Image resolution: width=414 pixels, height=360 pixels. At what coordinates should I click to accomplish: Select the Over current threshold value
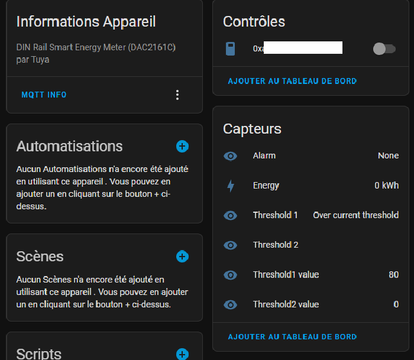coord(355,215)
